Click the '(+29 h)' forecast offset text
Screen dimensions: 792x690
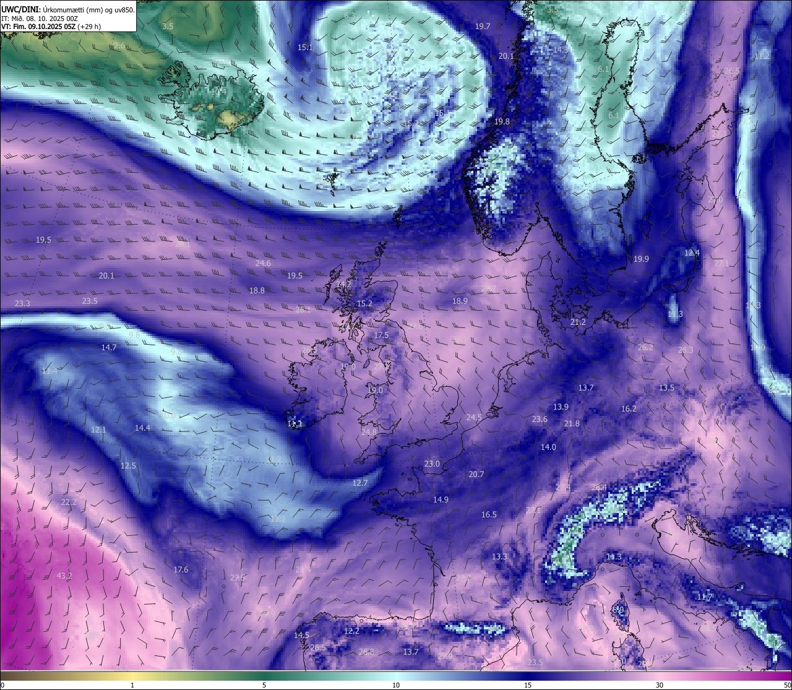[90, 27]
